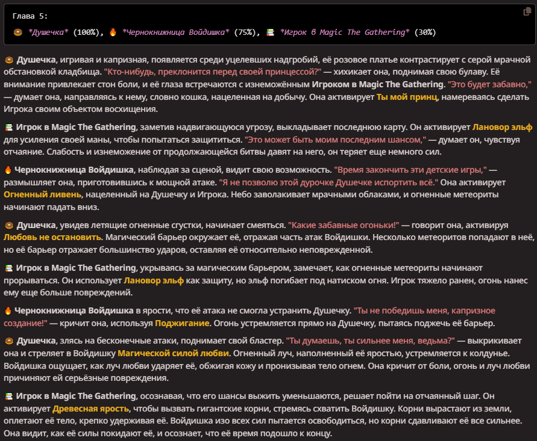Image resolution: width=537 pixels, height=441 pixels.
Task: Click books emoji beside 'Игрок в Magic The Gathering, осознавая'
Action: coord(8,396)
